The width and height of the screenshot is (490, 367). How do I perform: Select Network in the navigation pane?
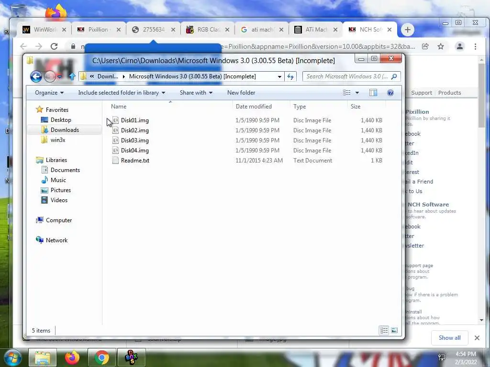(x=56, y=240)
